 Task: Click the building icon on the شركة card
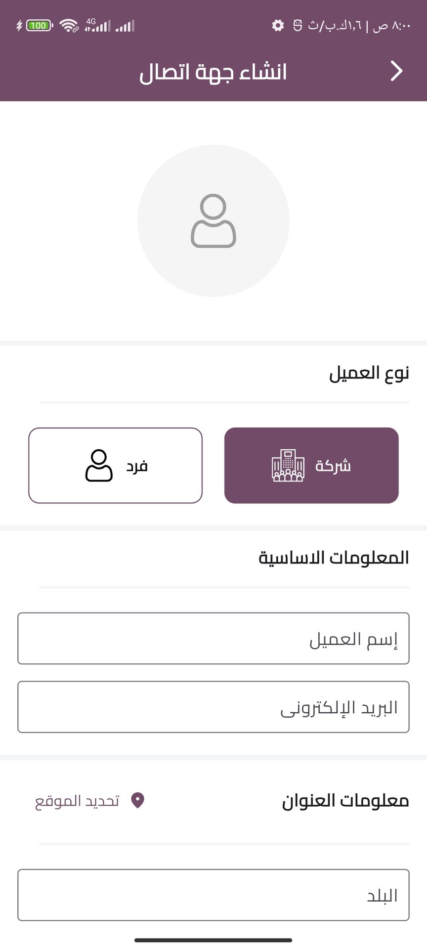click(x=288, y=465)
